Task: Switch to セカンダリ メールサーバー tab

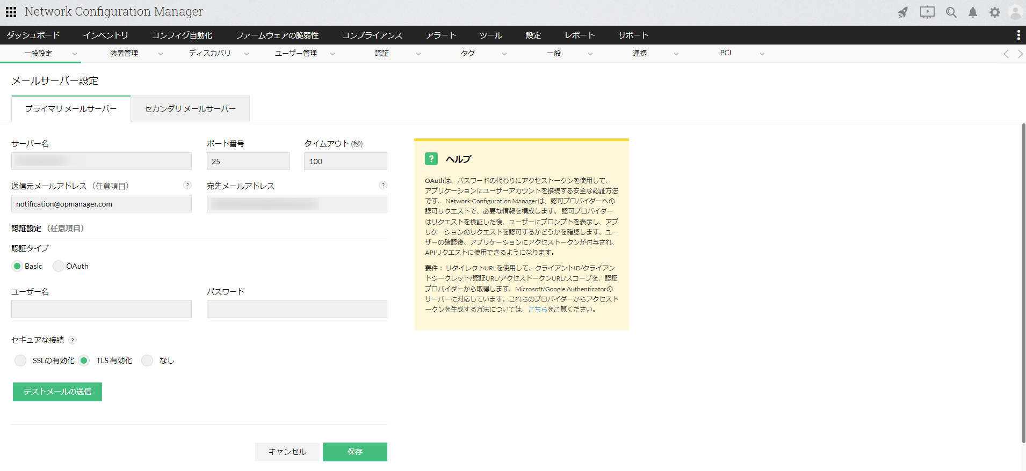Action: pos(190,109)
